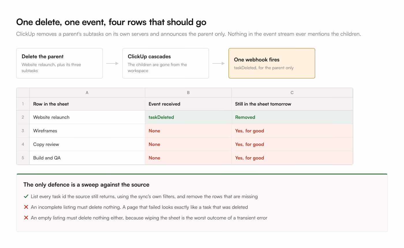The height and width of the screenshot is (248, 404).
Task: Select row header 1 in the sheet
Action: tap(23, 104)
